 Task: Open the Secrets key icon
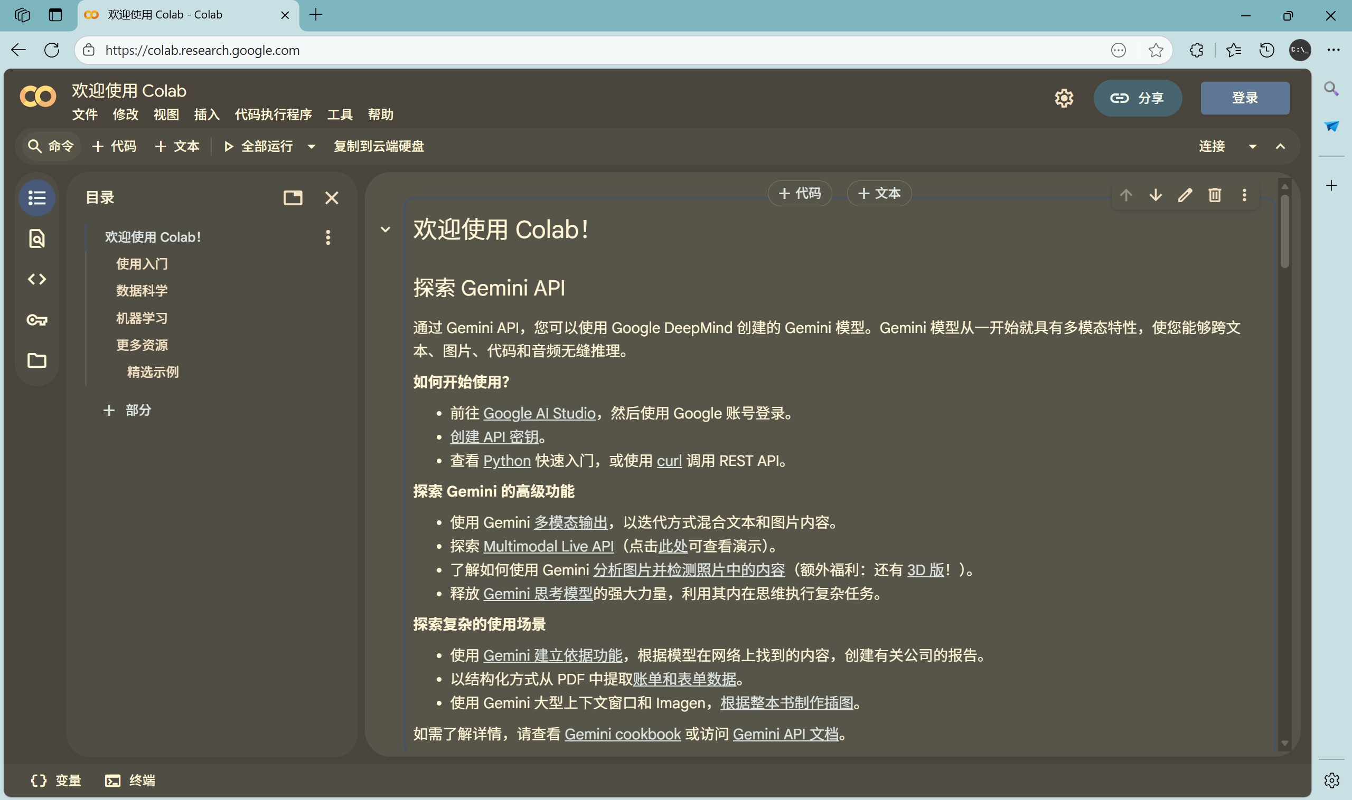(x=36, y=320)
